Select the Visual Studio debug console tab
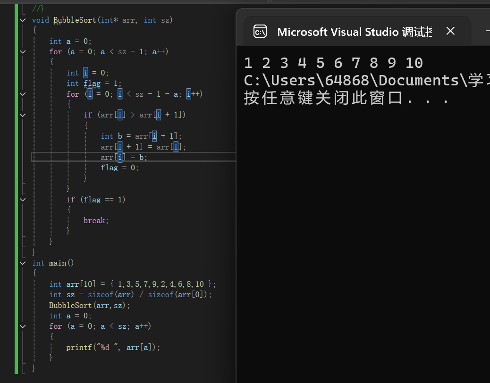The image size is (490, 383). pyautogui.click(x=354, y=31)
